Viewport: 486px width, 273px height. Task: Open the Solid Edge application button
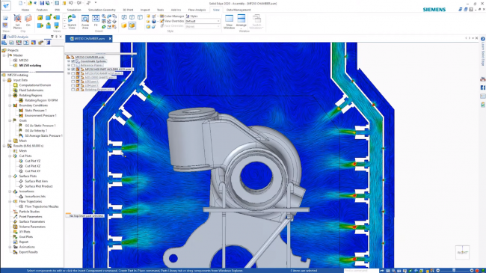[6, 5]
